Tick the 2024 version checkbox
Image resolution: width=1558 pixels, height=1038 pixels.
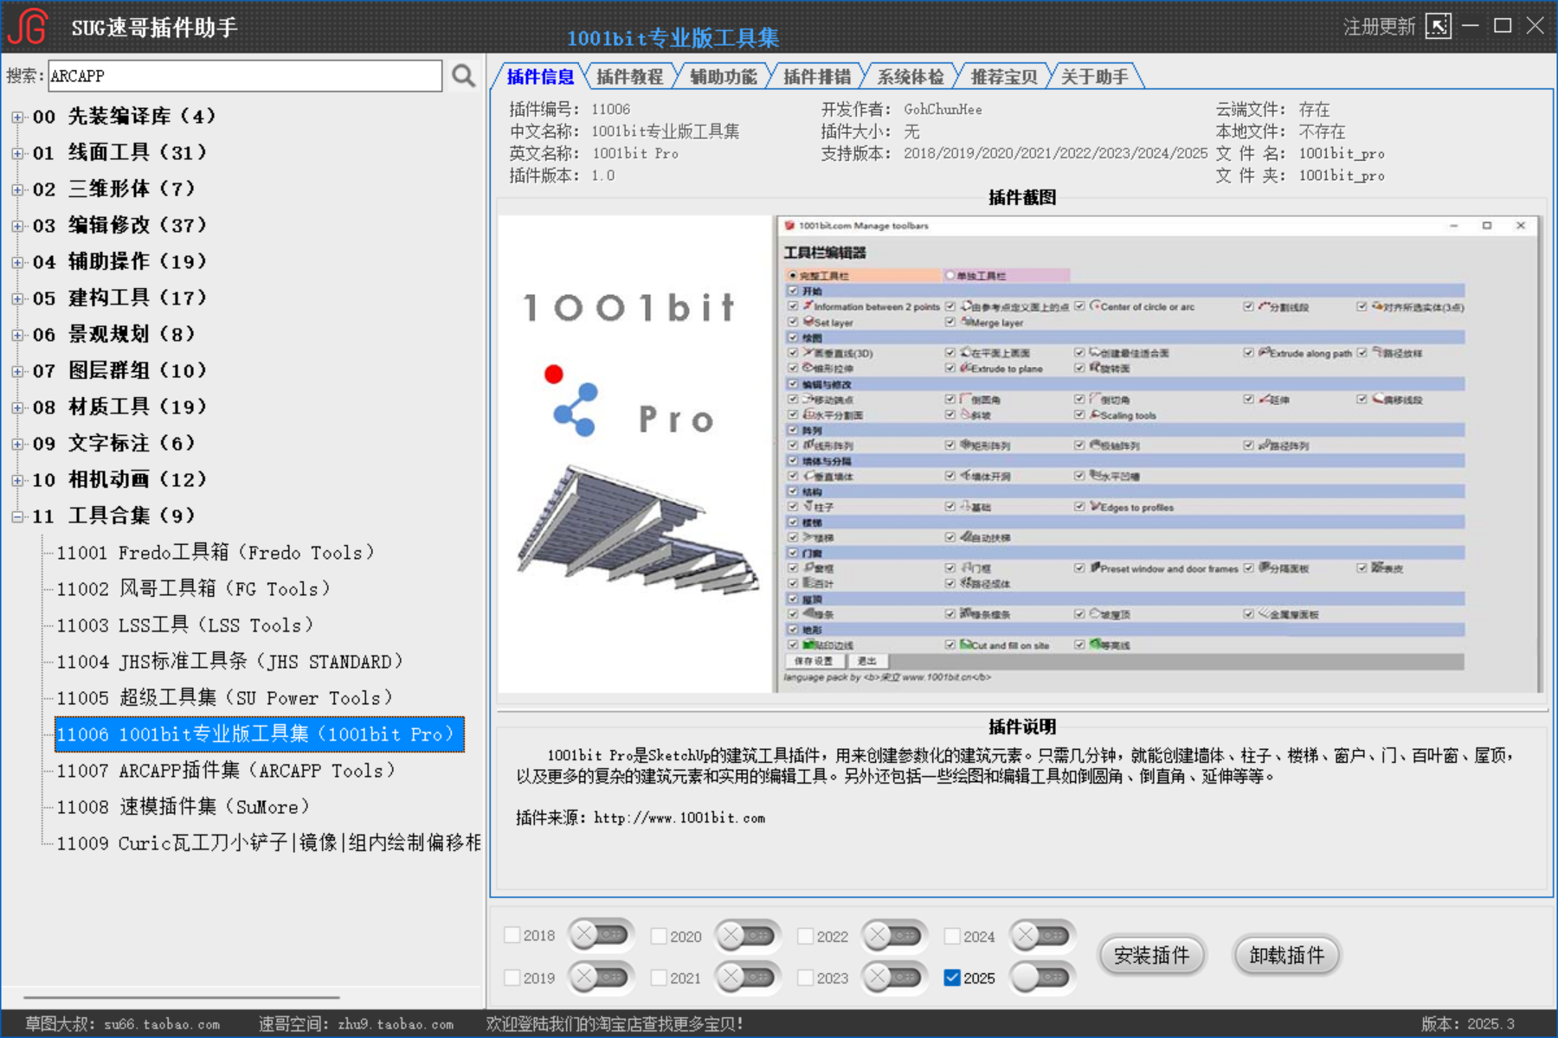pyautogui.click(x=952, y=936)
